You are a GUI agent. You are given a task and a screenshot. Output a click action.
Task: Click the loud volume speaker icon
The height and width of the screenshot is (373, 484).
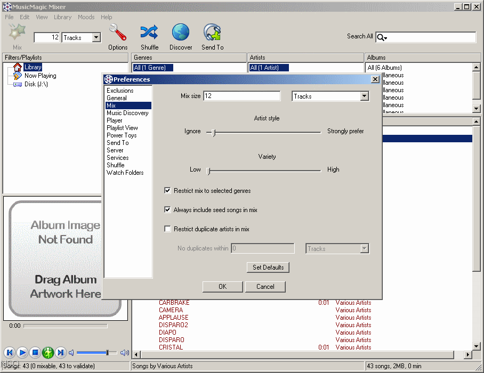coord(125,353)
